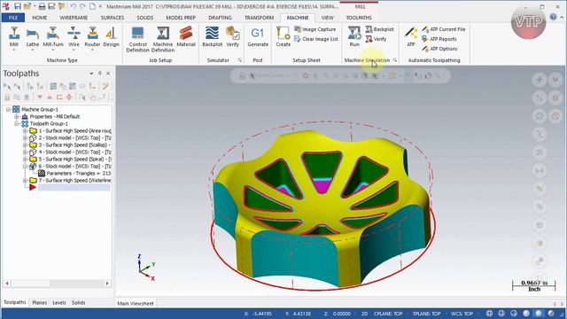Open Toolpaths panel options dropdown
This screenshot has height=319, width=567.
coord(91,74)
